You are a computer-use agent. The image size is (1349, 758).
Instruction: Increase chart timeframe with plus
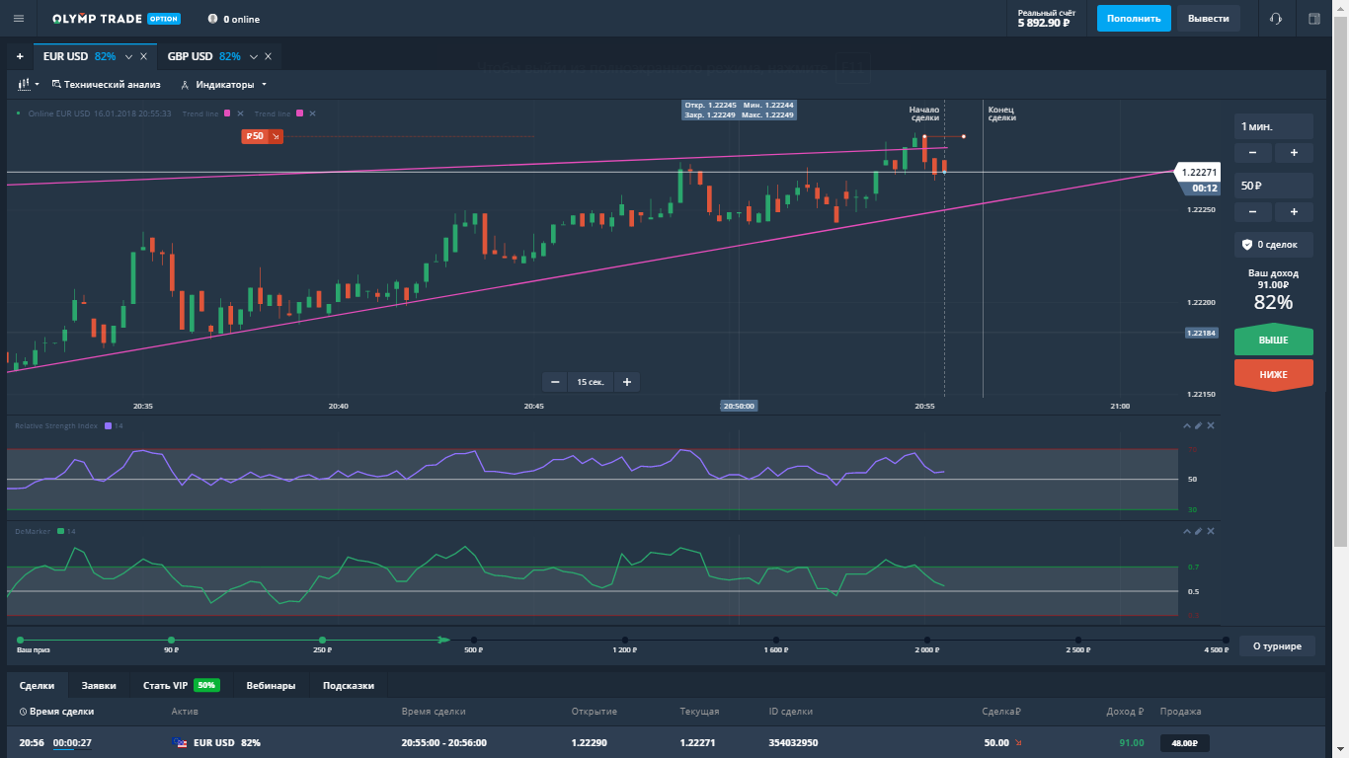[x=626, y=382]
